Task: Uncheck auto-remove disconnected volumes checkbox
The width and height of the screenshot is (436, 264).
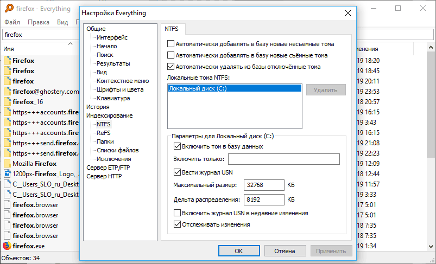Action: coord(170,67)
